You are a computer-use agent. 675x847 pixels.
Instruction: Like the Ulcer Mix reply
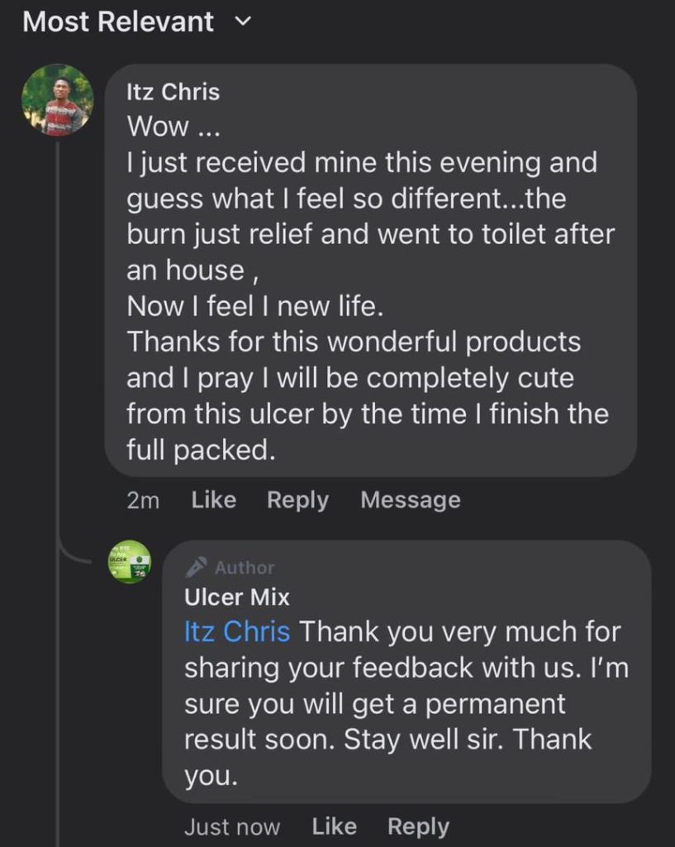click(x=334, y=826)
